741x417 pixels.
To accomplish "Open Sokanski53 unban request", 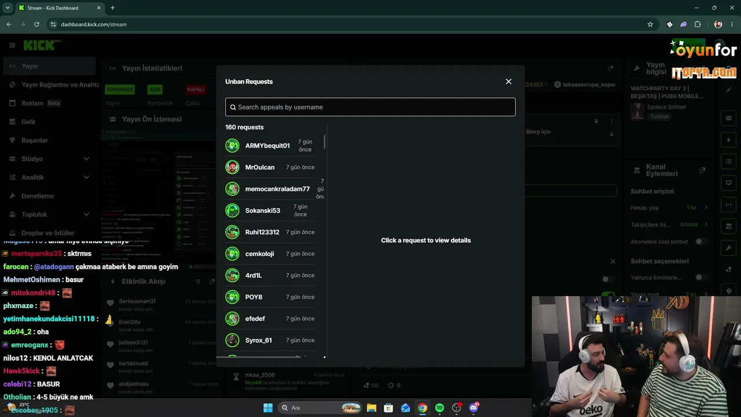I will tap(270, 211).
